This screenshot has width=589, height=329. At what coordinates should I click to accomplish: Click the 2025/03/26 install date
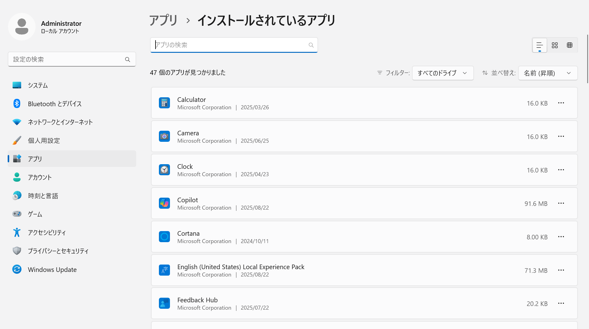pyautogui.click(x=255, y=107)
